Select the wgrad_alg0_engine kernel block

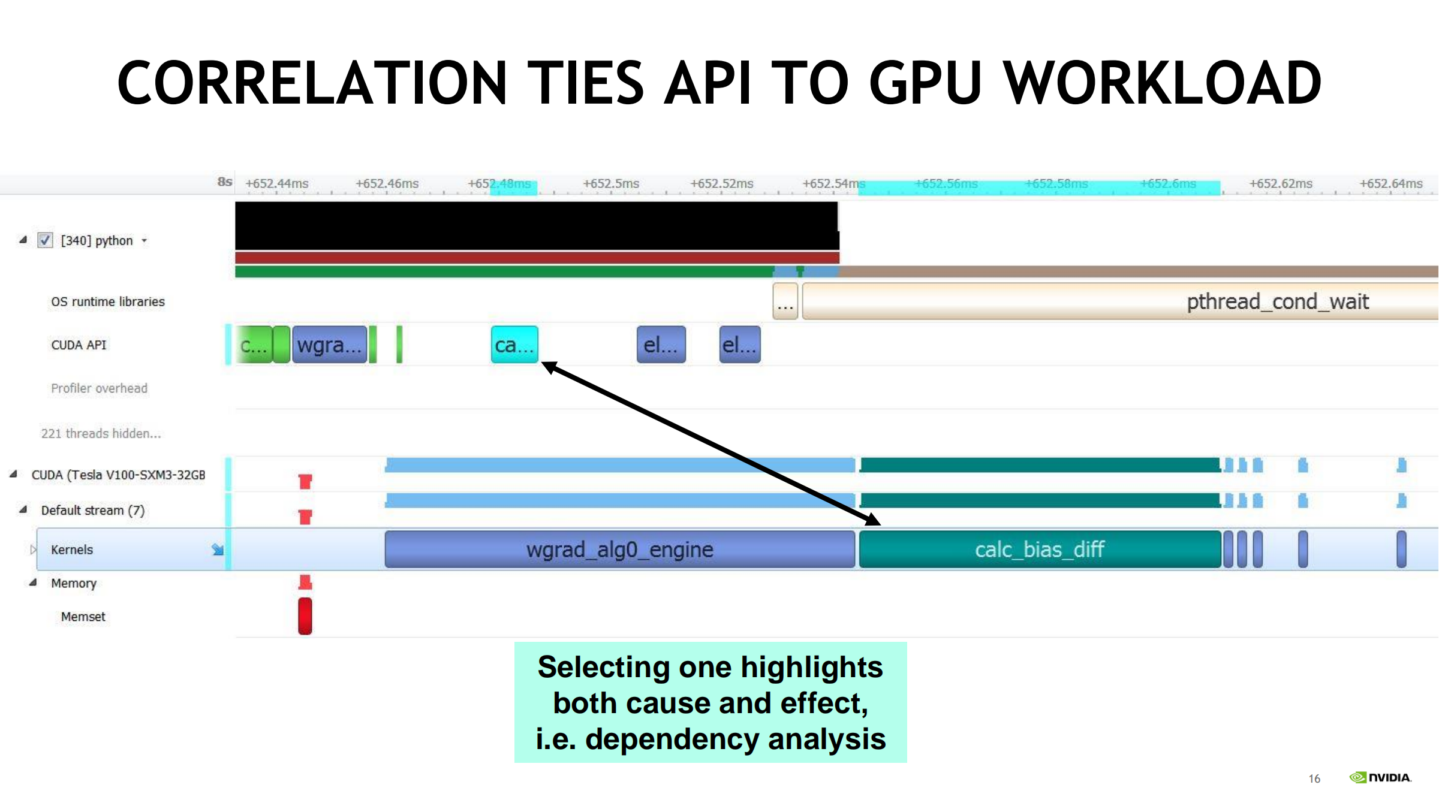click(619, 550)
